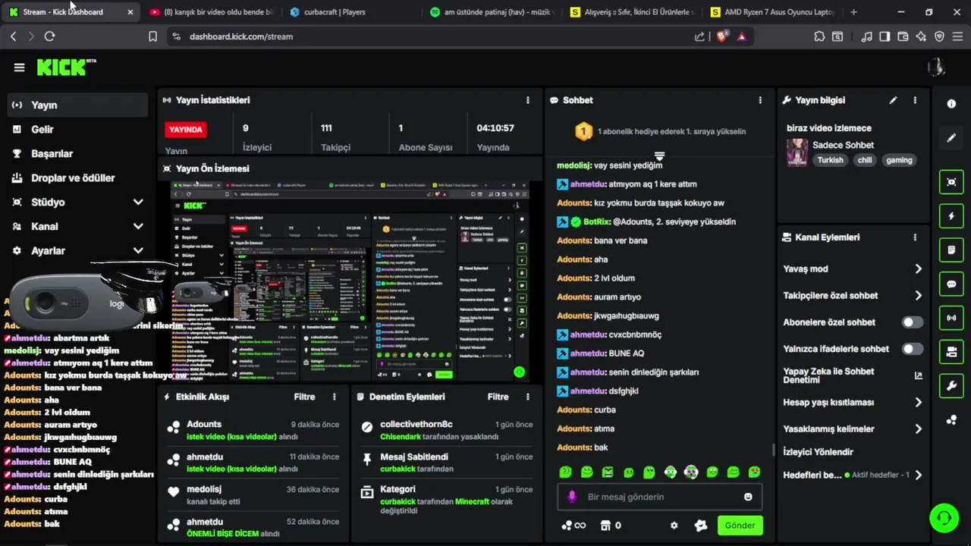Open Yavaş mod options chevron
The height and width of the screenshot is (546, 971).
918,269
